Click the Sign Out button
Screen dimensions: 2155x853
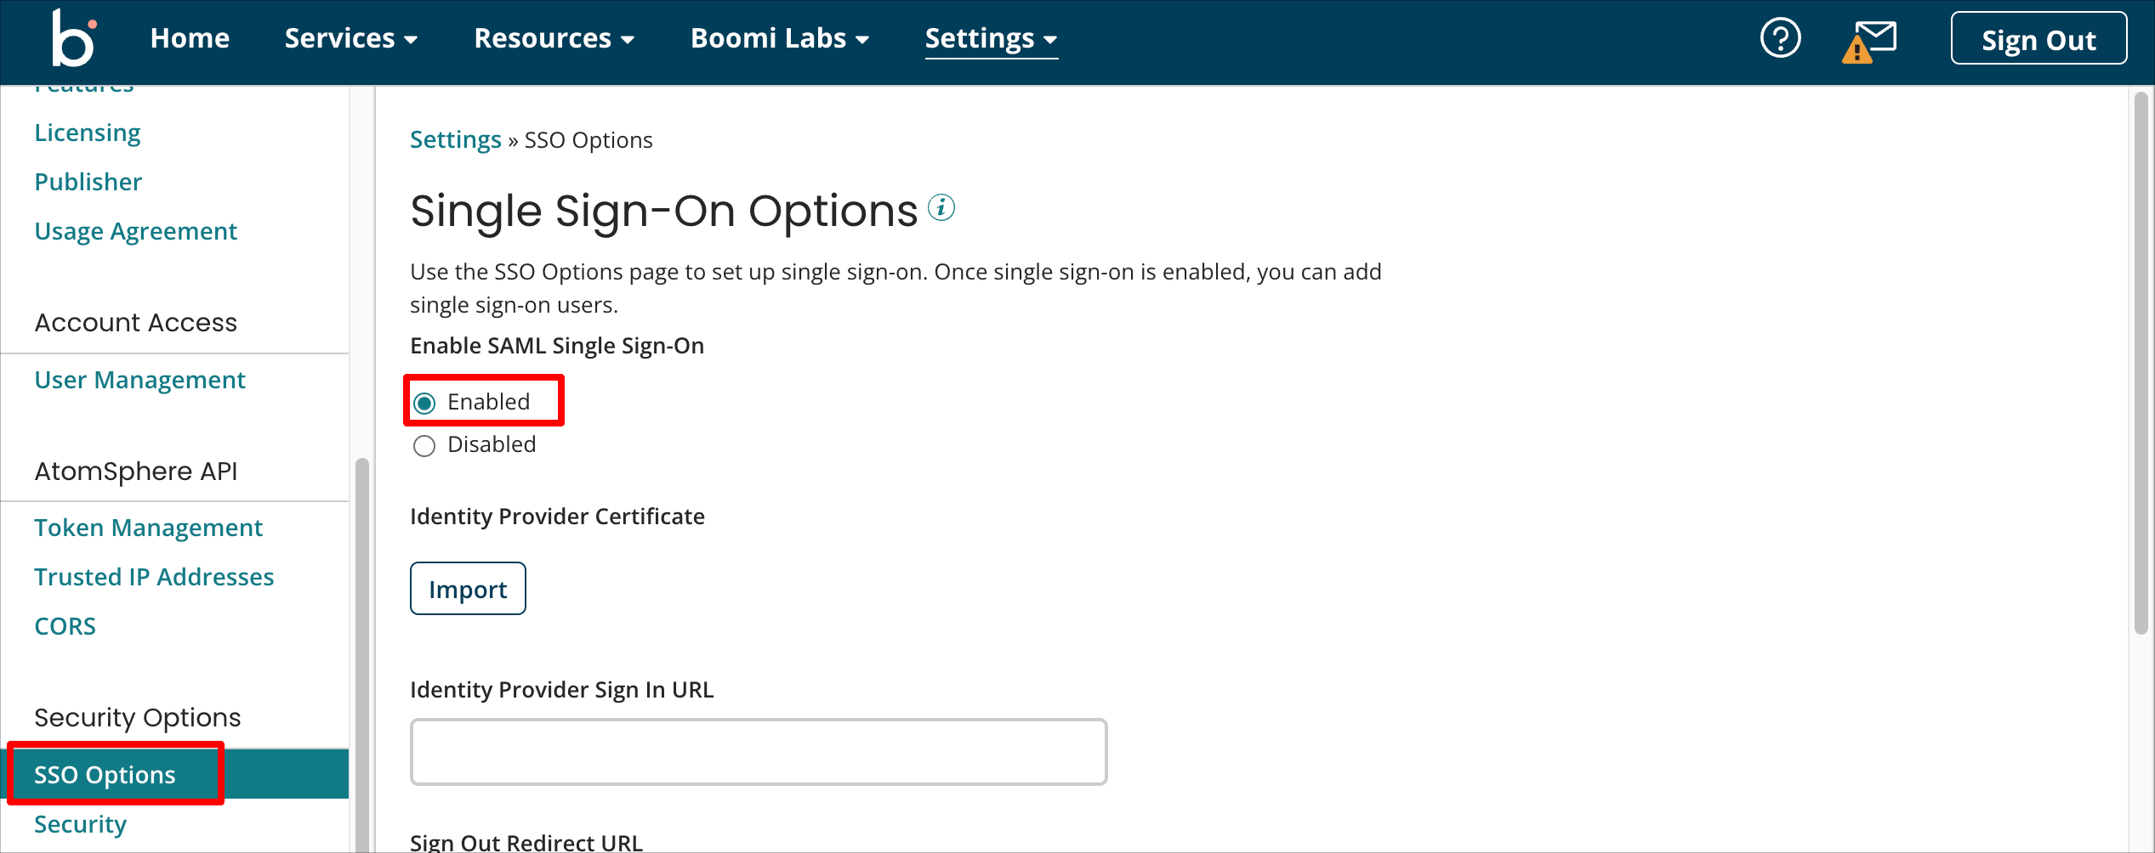[x=2038, y=39]
